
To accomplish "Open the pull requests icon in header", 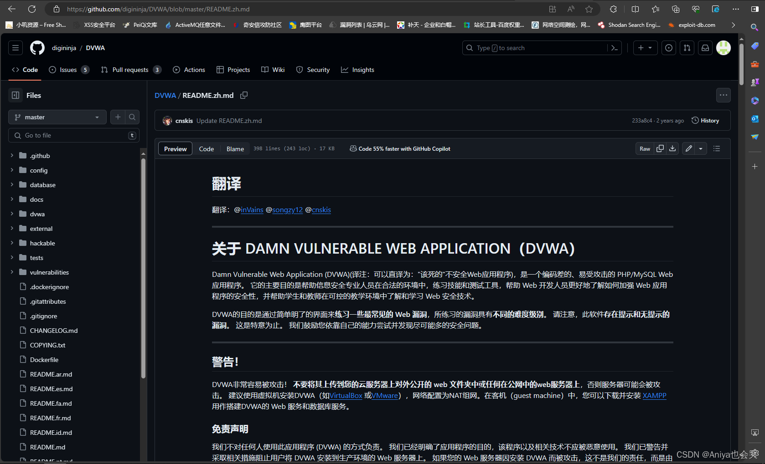I will tap(687, 48).
